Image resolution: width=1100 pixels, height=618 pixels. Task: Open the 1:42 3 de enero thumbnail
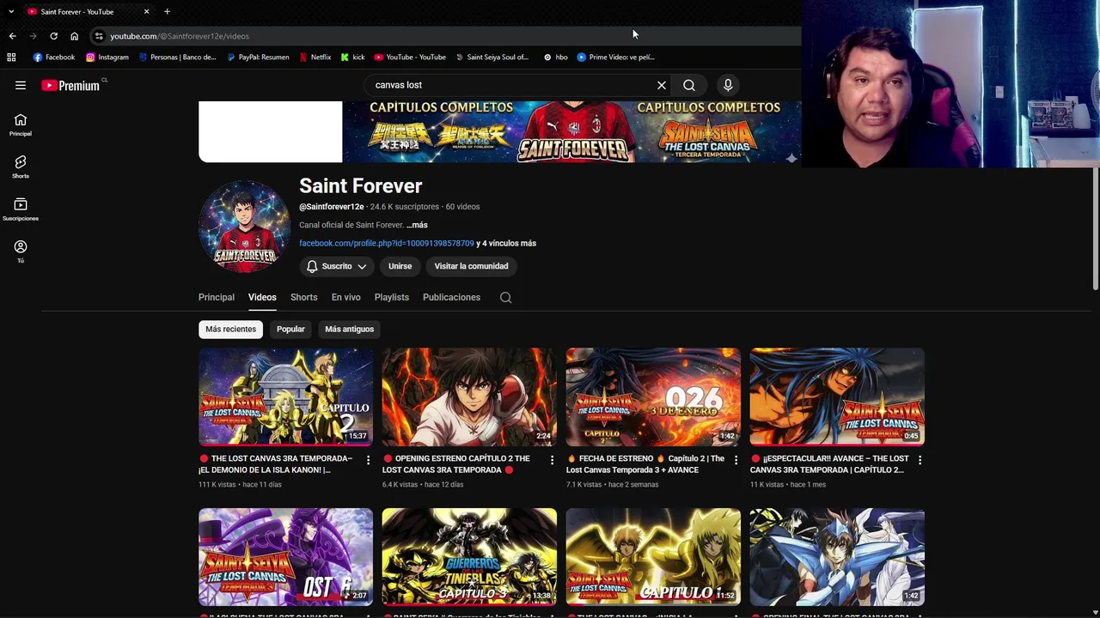click(x=653, y=397)
